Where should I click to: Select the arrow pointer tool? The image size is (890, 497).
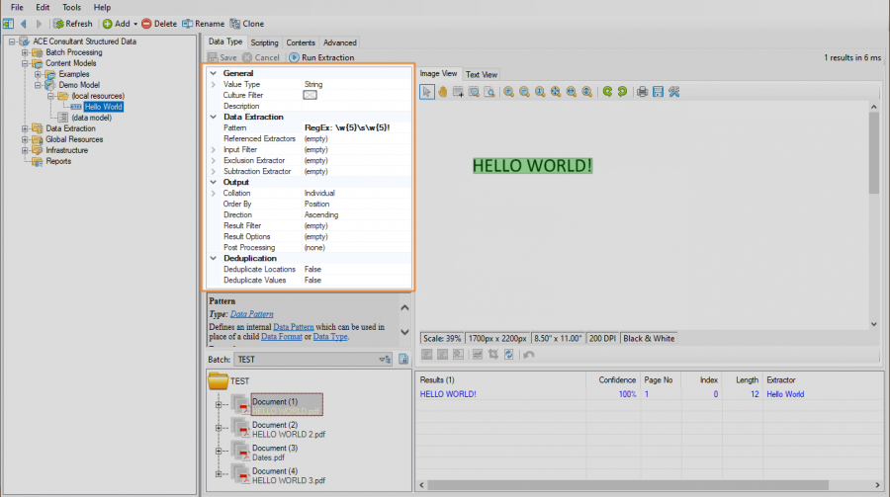click(427, 92)
